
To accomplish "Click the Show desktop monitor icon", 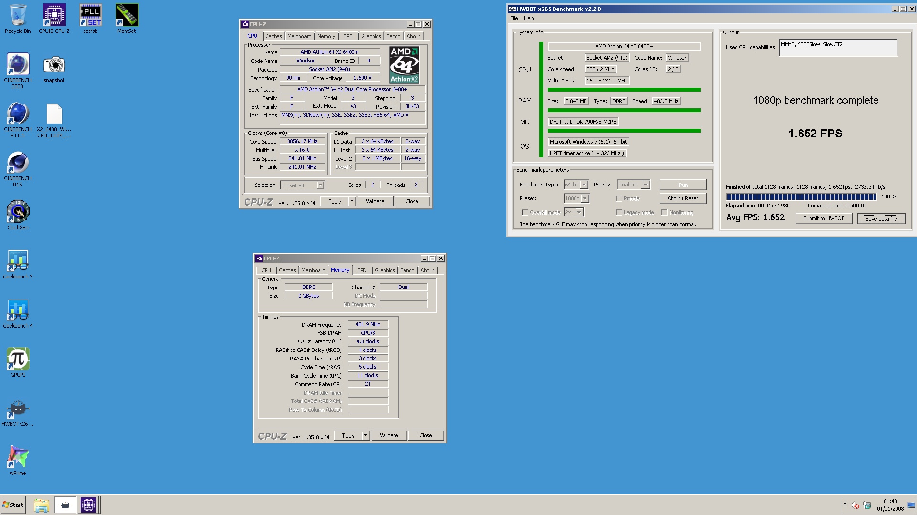I will click(911, 505).
